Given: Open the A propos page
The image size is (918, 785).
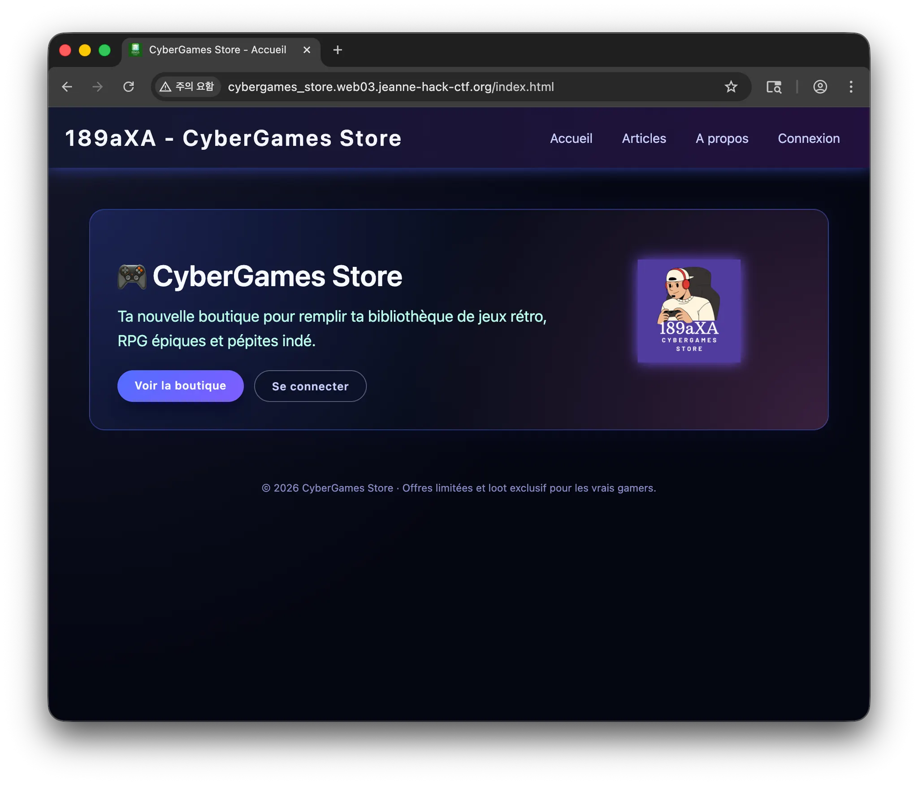Looking at the screenshot, I should 722,138.
